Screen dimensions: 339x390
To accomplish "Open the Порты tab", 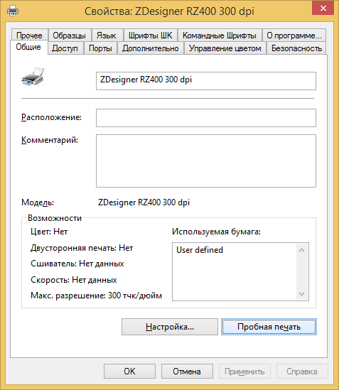I will (100, 48).
